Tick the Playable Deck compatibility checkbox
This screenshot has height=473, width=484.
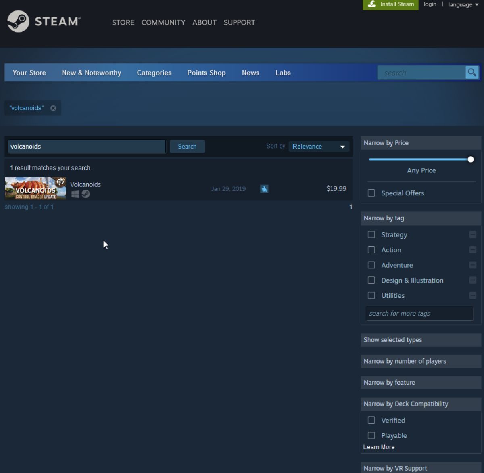[x=371, y=436]
